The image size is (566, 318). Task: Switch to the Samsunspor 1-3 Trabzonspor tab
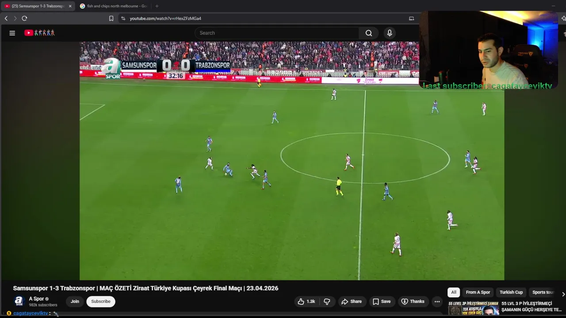point(38,6)
